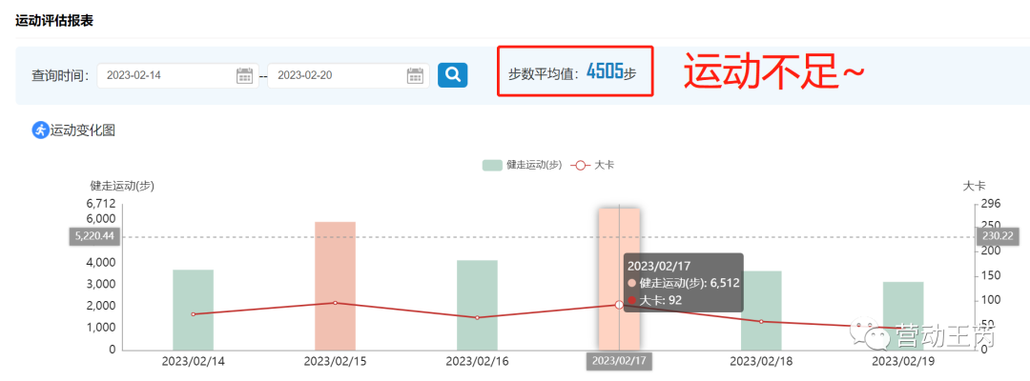Open the end date calendar icon

coord(415,75)
